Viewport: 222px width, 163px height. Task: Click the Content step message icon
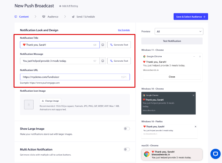(x=16, y=17)
